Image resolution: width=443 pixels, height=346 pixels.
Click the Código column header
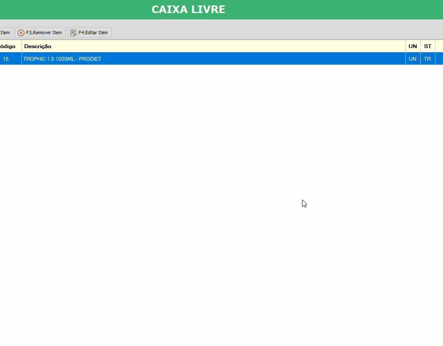pyautogui.click(x=8, y=46)
